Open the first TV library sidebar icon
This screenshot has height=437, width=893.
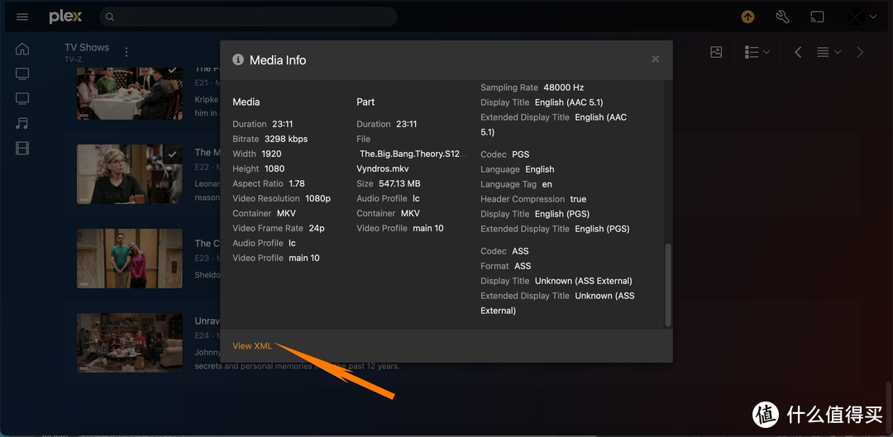22,74
